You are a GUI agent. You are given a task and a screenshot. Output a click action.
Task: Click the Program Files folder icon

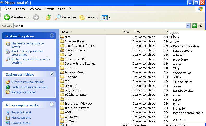(x=62, y=90)
